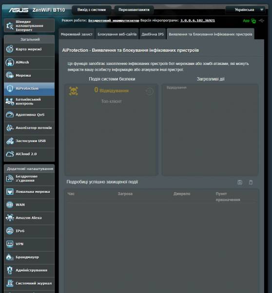Viewport: 272px width, 293px height.
Task: Open Карта мережі menu item
Action: click(x=29, y=49)
